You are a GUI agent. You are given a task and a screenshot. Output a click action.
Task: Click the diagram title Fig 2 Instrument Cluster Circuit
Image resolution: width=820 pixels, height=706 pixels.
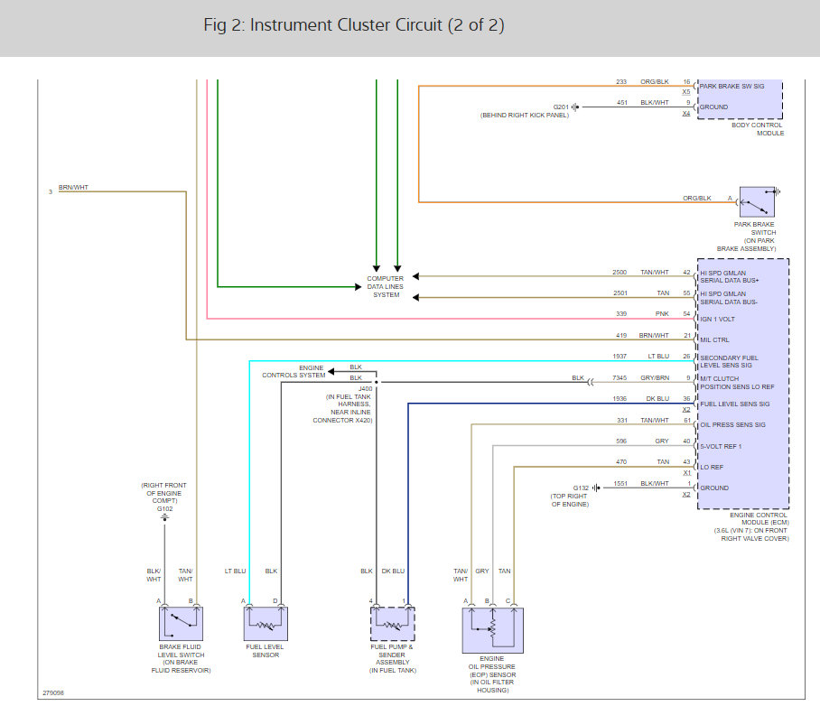pyautogui.click(x=354, y=25)
